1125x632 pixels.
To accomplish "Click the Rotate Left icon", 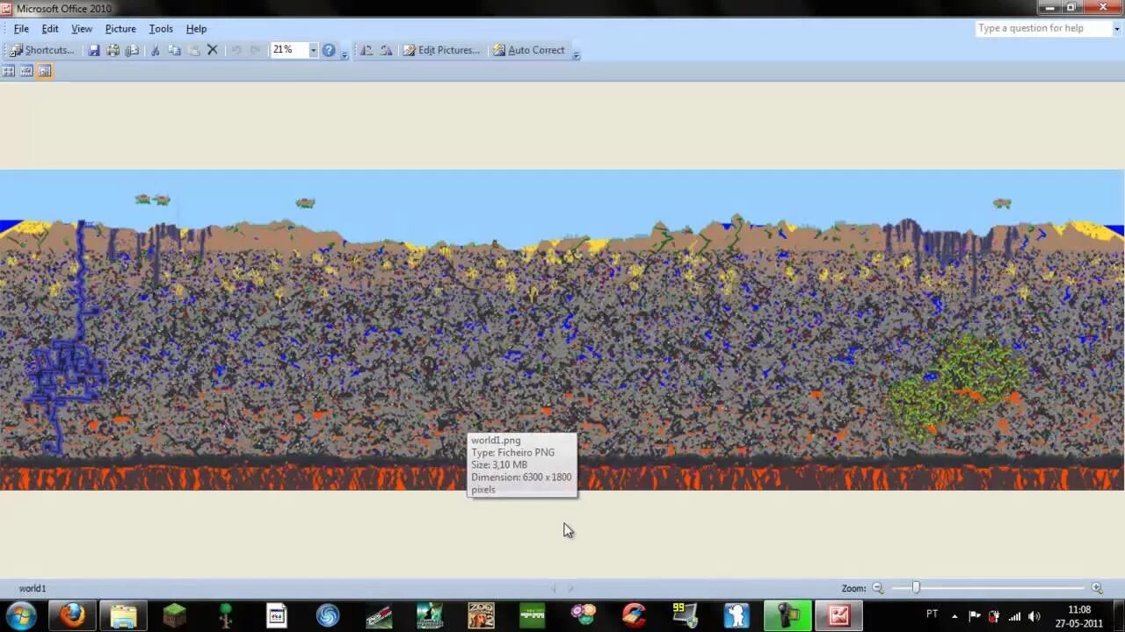I will point(367,50).
